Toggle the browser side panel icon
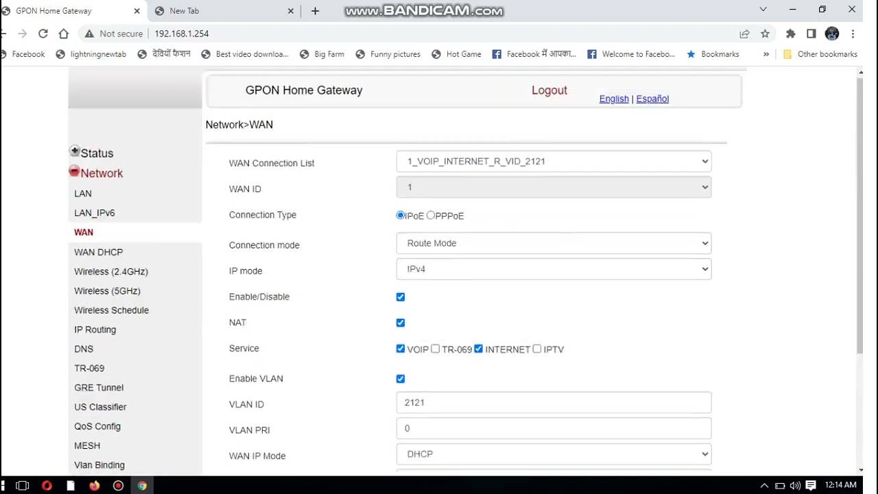Viewport: 878px width, 494px height. pyautogui.click(x=811, y=34)
